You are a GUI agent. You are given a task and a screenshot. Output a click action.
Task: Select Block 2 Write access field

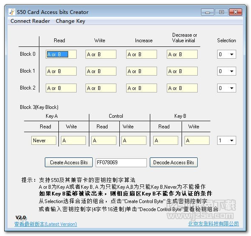(101, 88)
